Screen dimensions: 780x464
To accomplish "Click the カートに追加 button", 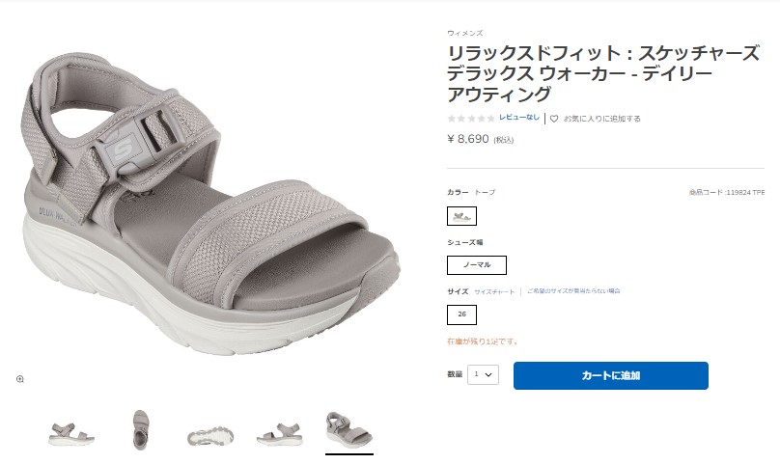I will tap(610, 375).
